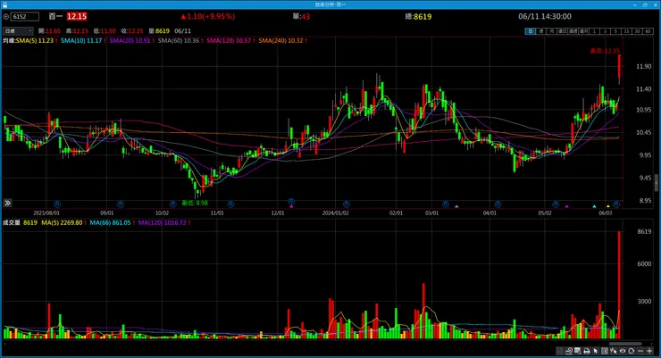Select the adjusted weekly (還週) timeframe button
This screenshot has width=661, height=358.
573,31
